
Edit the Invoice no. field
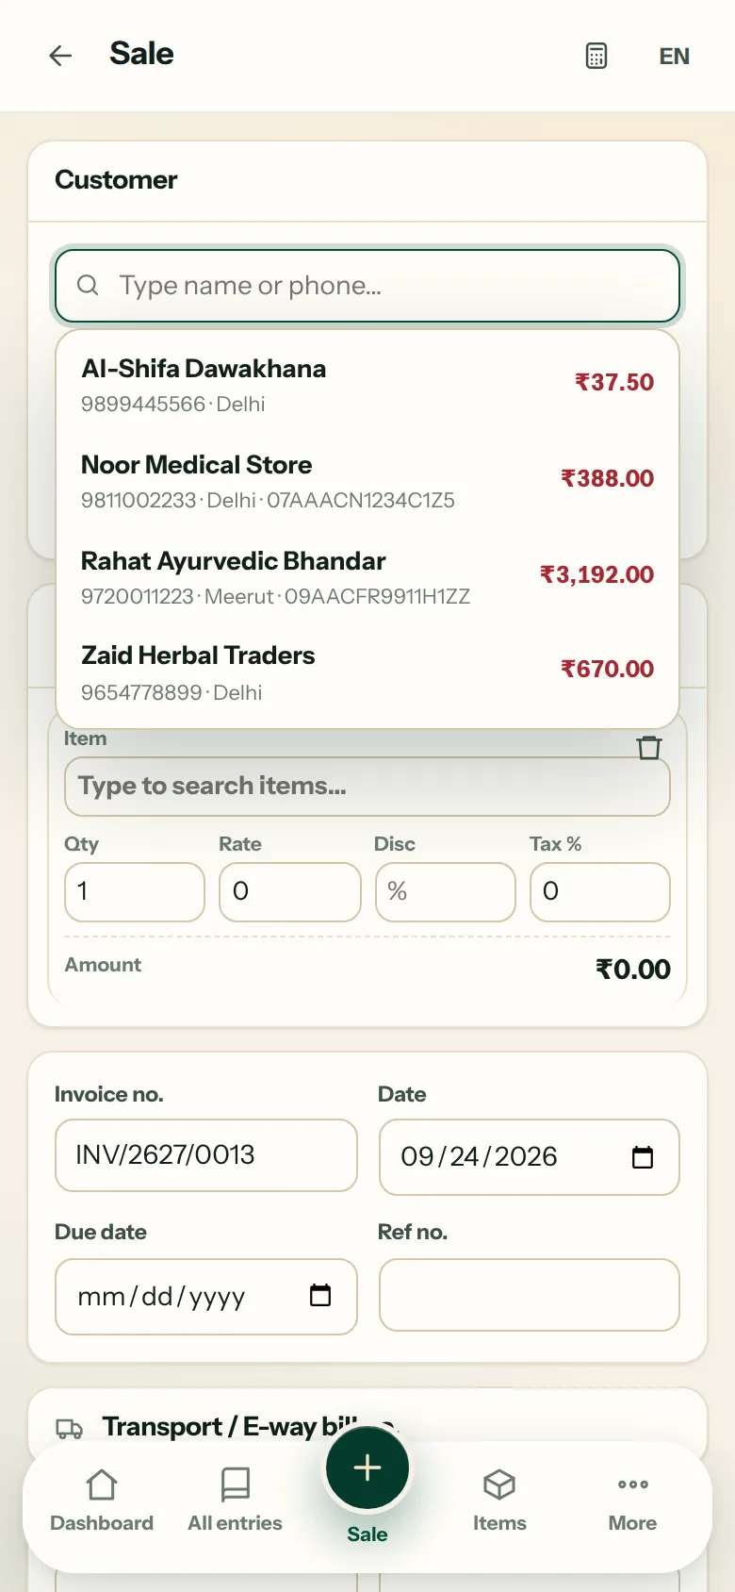coord(206,1155)
